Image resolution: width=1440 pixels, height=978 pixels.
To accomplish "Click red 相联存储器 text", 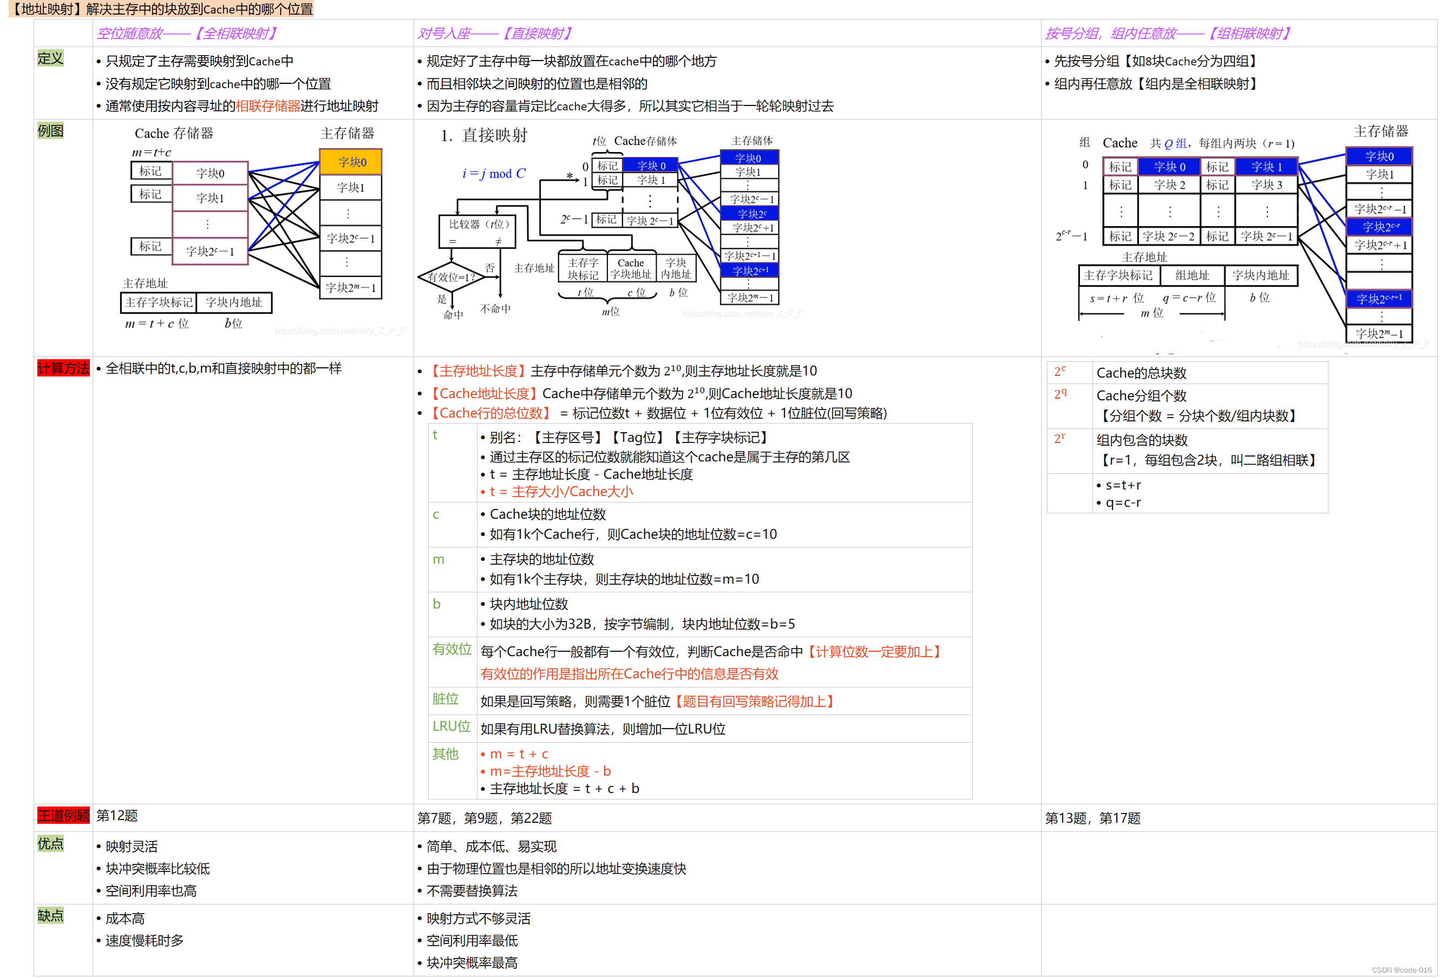I will pos(267,106).
